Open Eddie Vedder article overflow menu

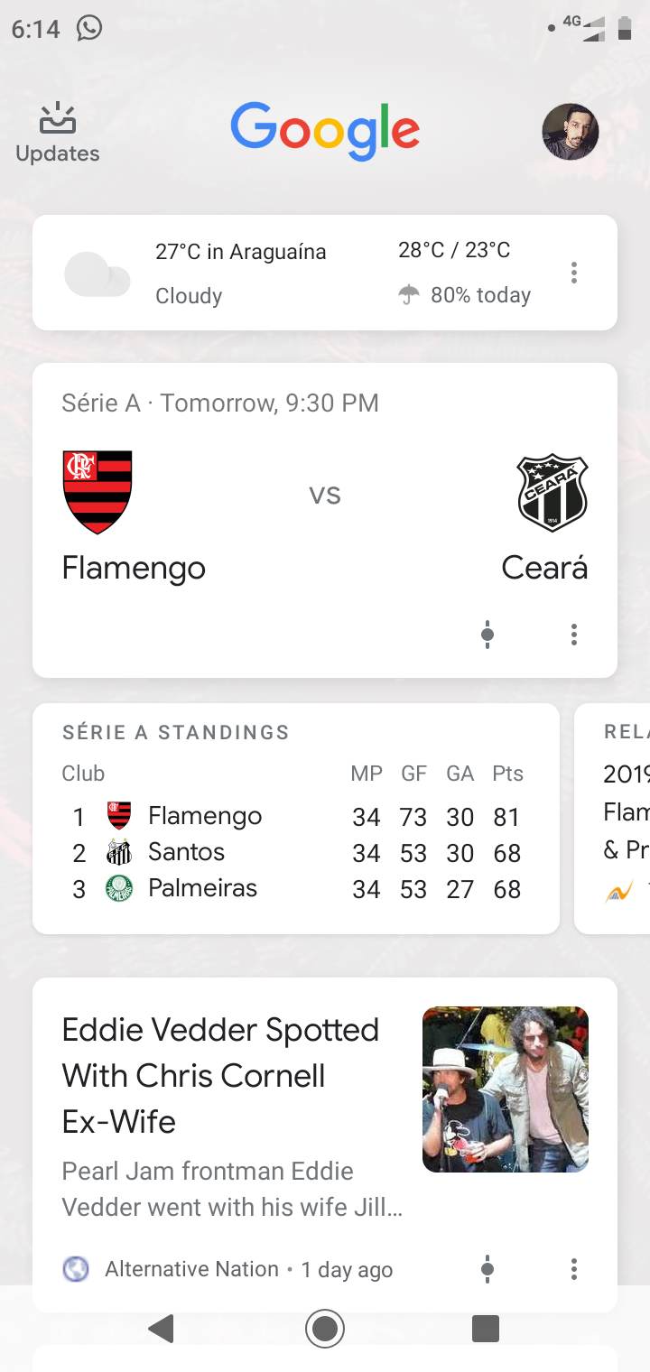click(573, 1269)
